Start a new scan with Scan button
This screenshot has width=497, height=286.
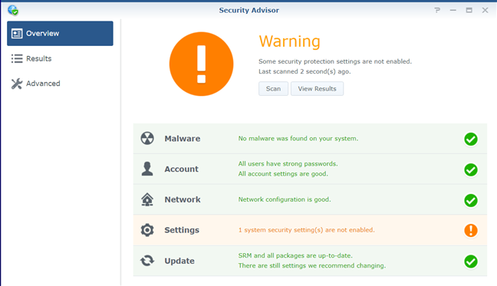coord(273,89)
